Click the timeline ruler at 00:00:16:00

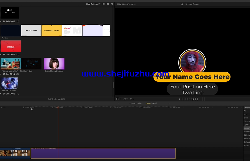tap(204, 108)
